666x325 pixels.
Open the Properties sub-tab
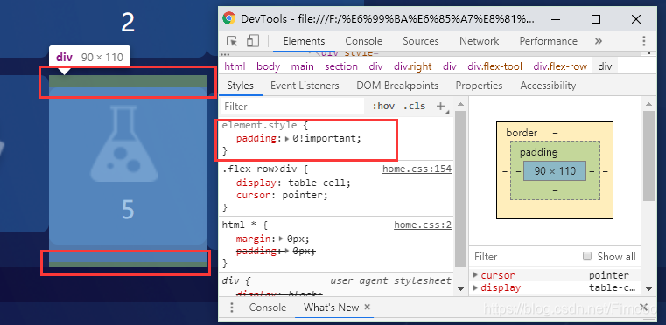(x=479, y=86)
